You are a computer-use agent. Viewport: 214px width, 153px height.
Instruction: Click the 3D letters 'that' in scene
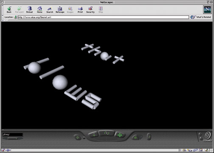pos(103,54)
